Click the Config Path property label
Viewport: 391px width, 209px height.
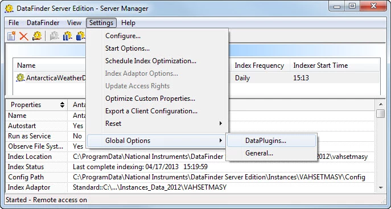point(26,177)
